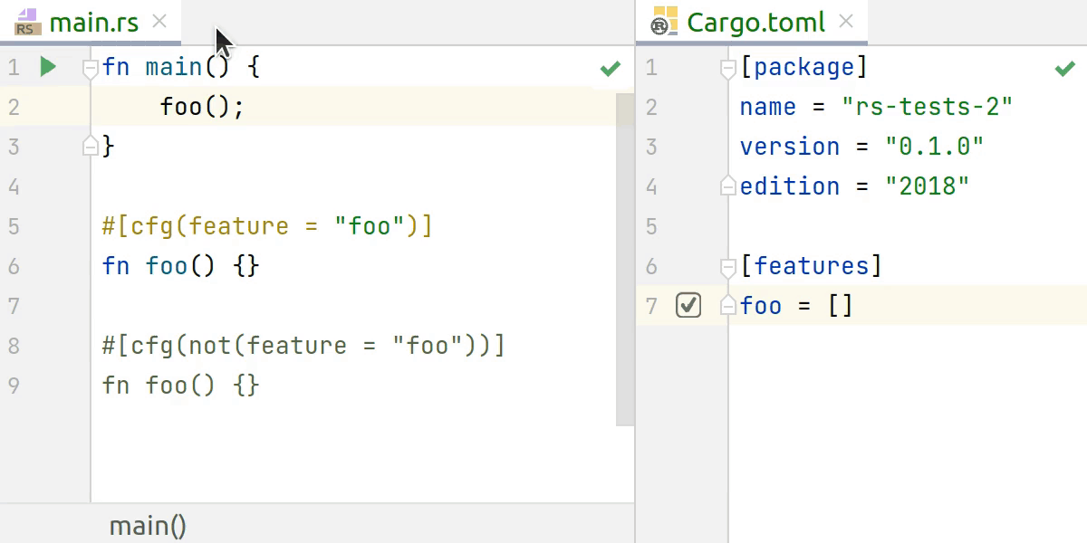The height and width of the screenshot is (543, 1087).
Task: Click main() breadcrumb at bottom
Action: (x=148, y=526)
